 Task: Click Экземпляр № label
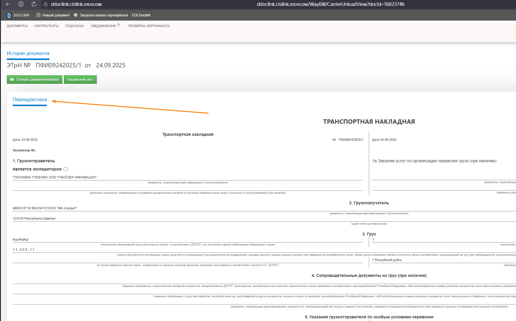click(24, 150)
